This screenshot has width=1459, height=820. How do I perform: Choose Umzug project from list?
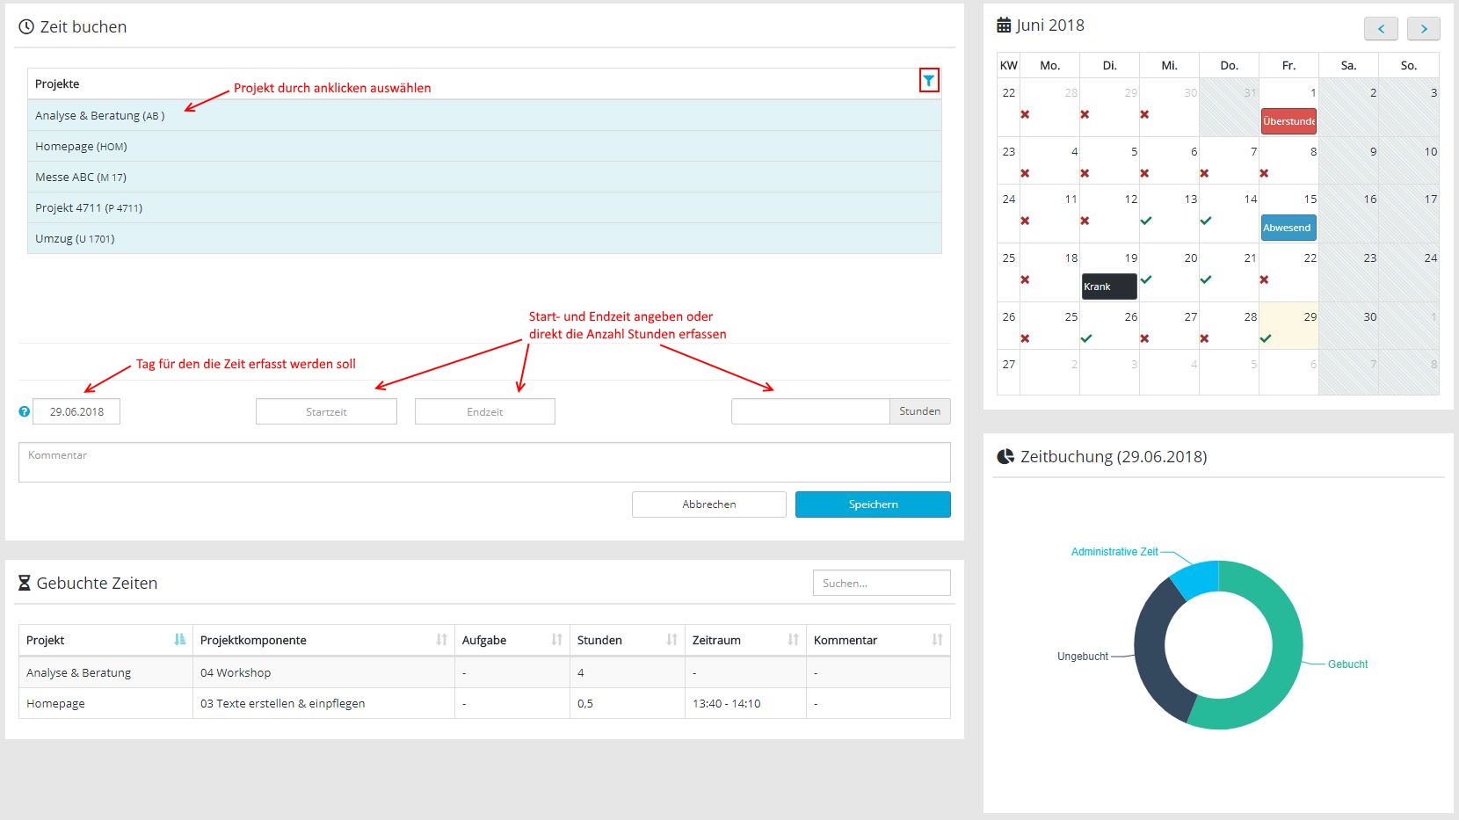click(75, 238)
